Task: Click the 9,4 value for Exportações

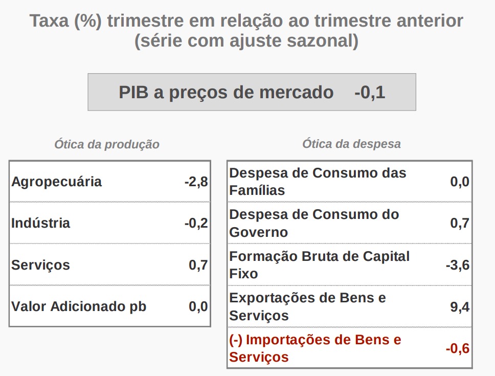Action: (460, 306)
